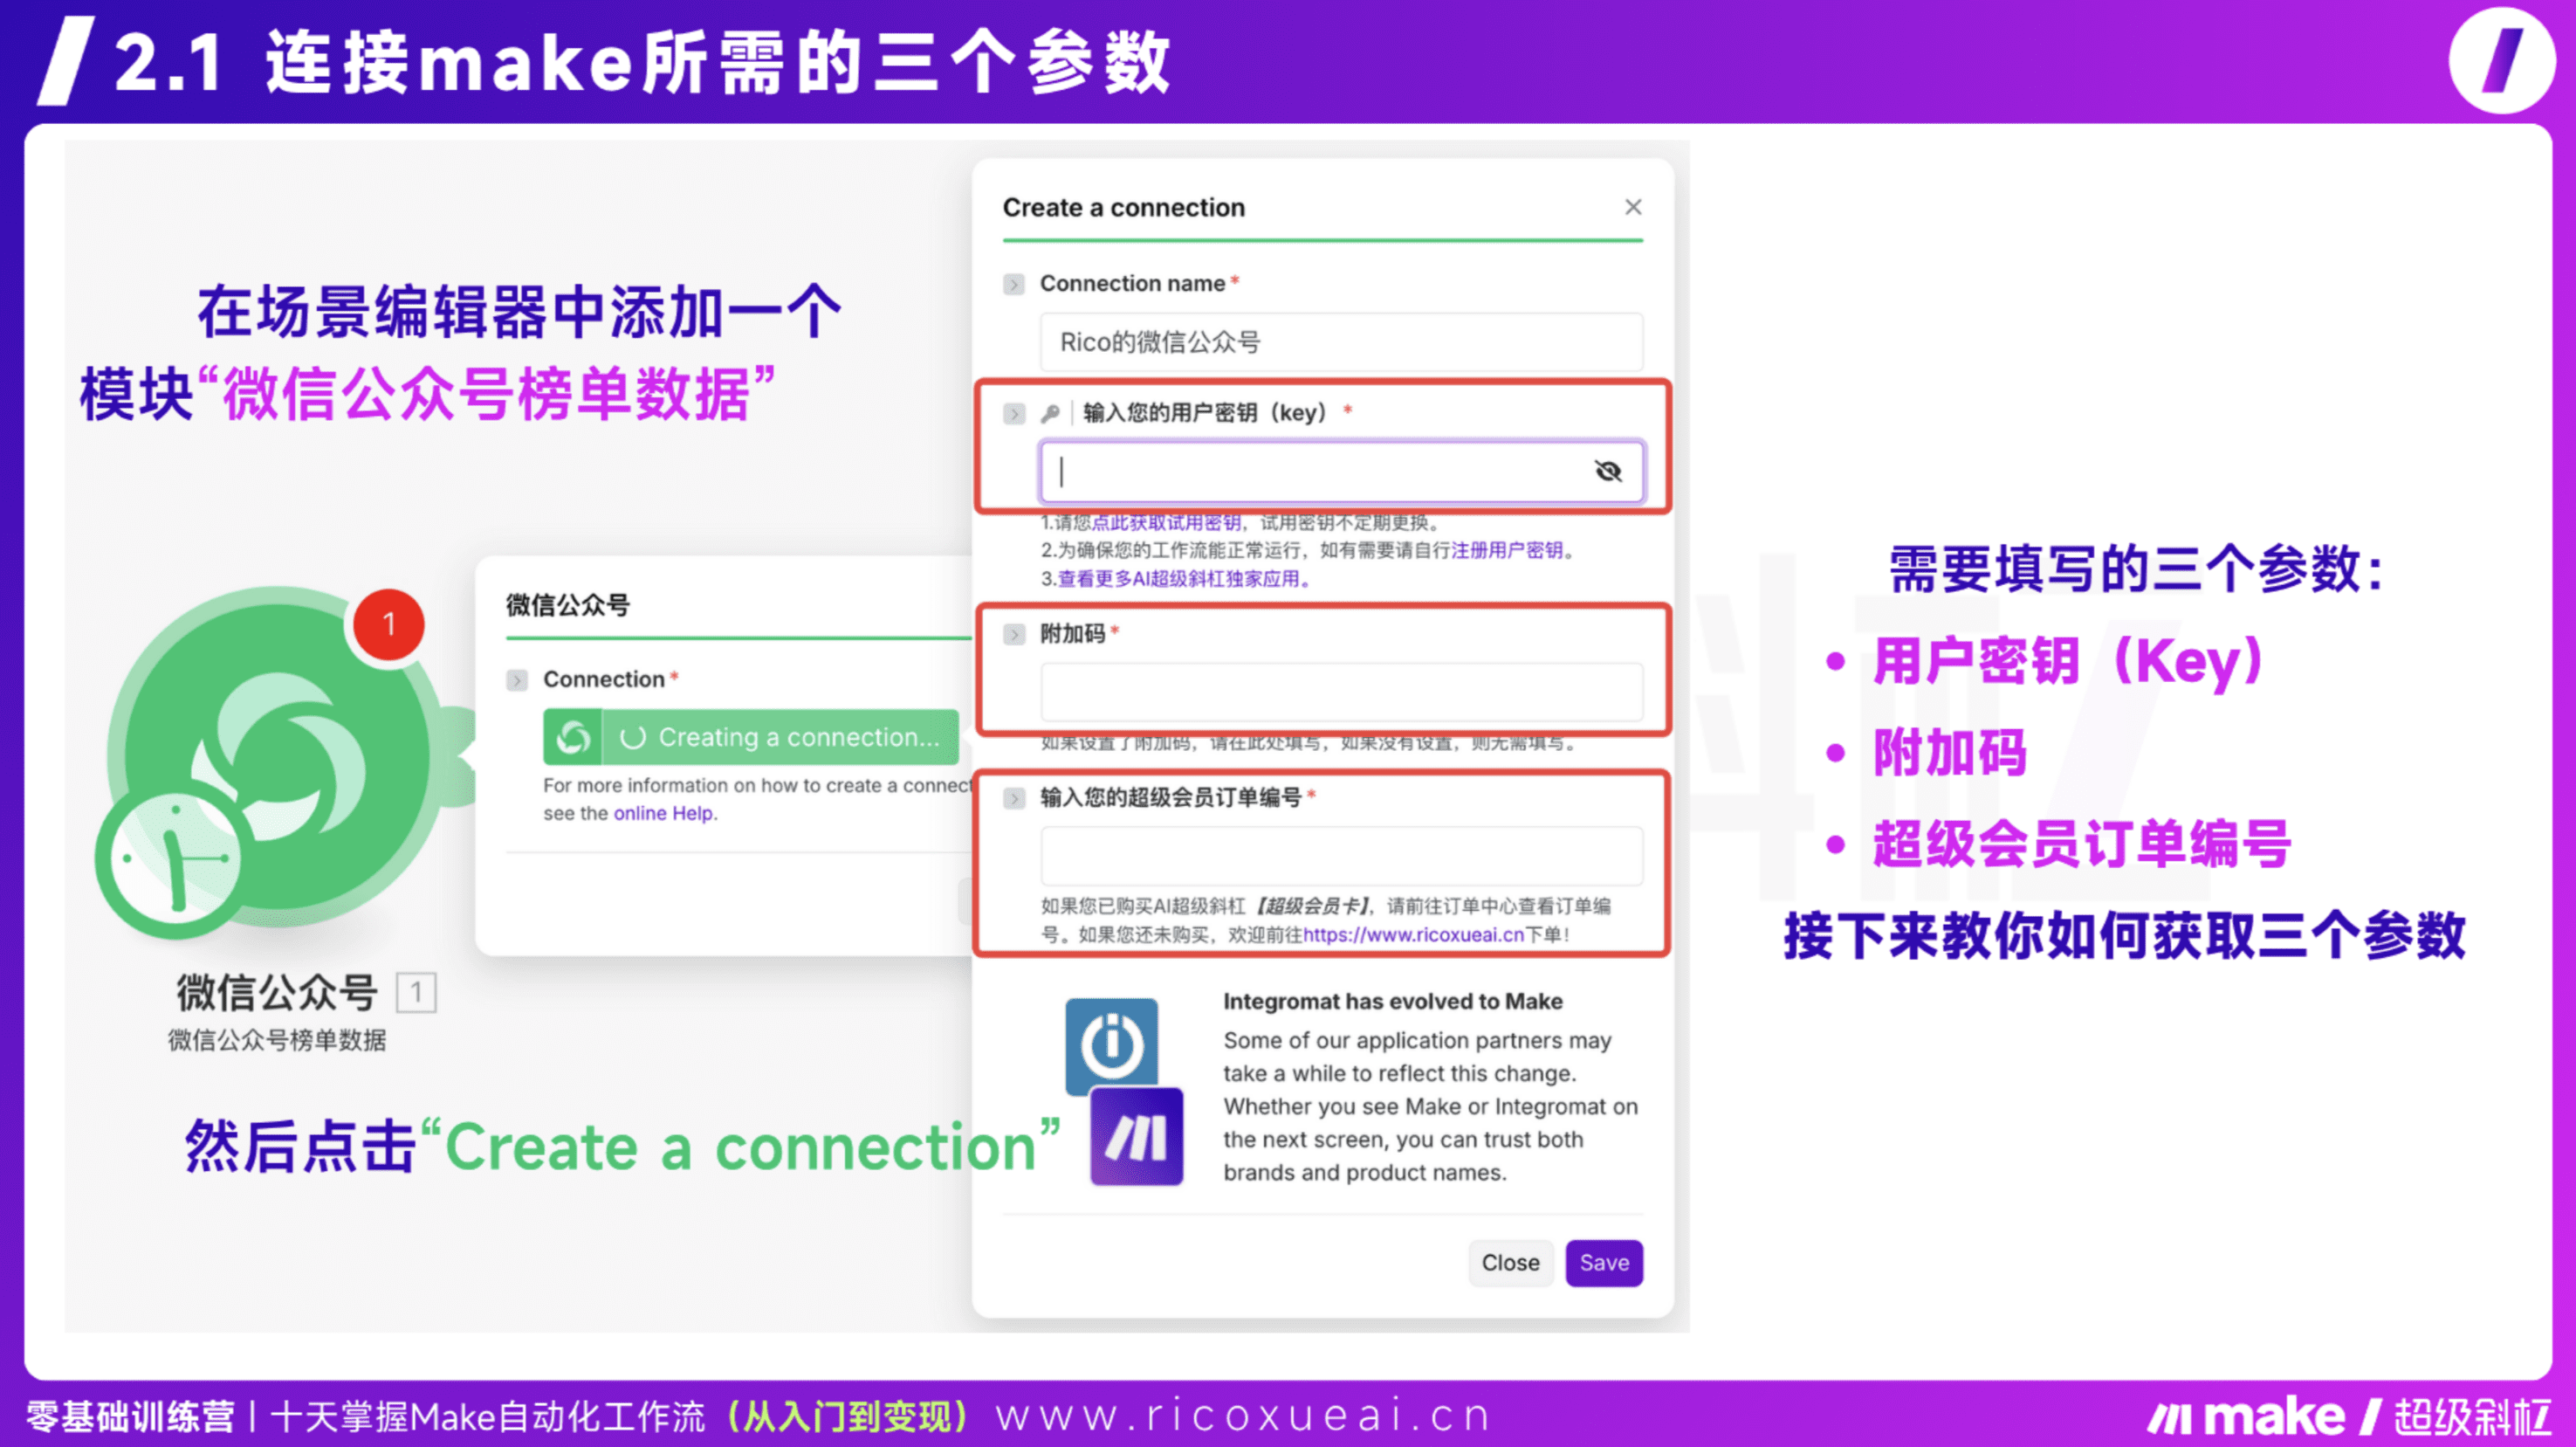Click the 超级斜杠 footer logo text

pyautogui.click(x=2472, y=1417)
